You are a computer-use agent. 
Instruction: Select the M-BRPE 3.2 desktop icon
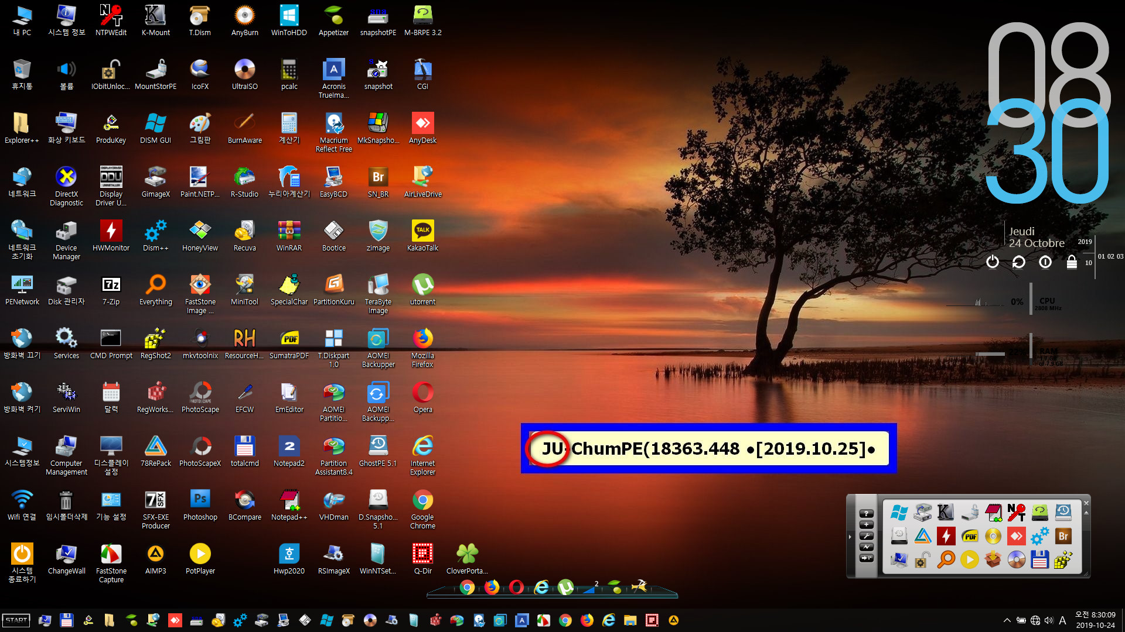click(x=422, y=20)
